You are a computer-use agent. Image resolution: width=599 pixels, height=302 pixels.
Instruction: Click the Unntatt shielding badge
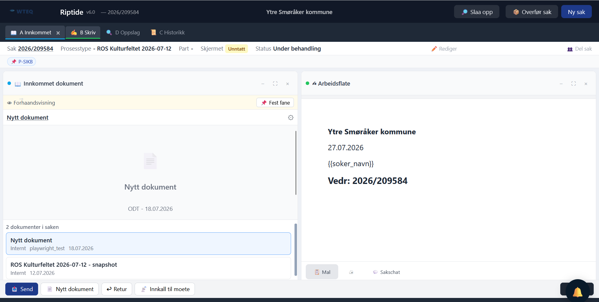pos(236,49)
